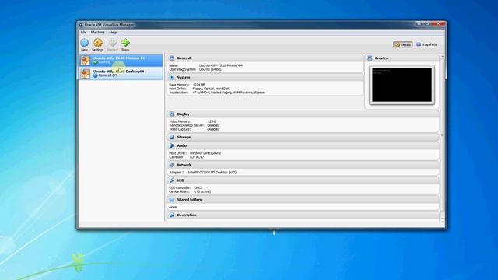Click the Display section monitor icon
The width and height of the screenshot is (498, 280).
(172, 114)
